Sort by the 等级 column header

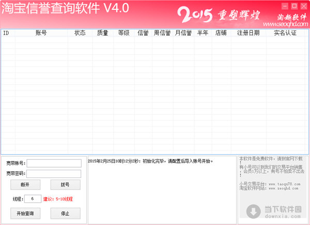pos(123,33)
